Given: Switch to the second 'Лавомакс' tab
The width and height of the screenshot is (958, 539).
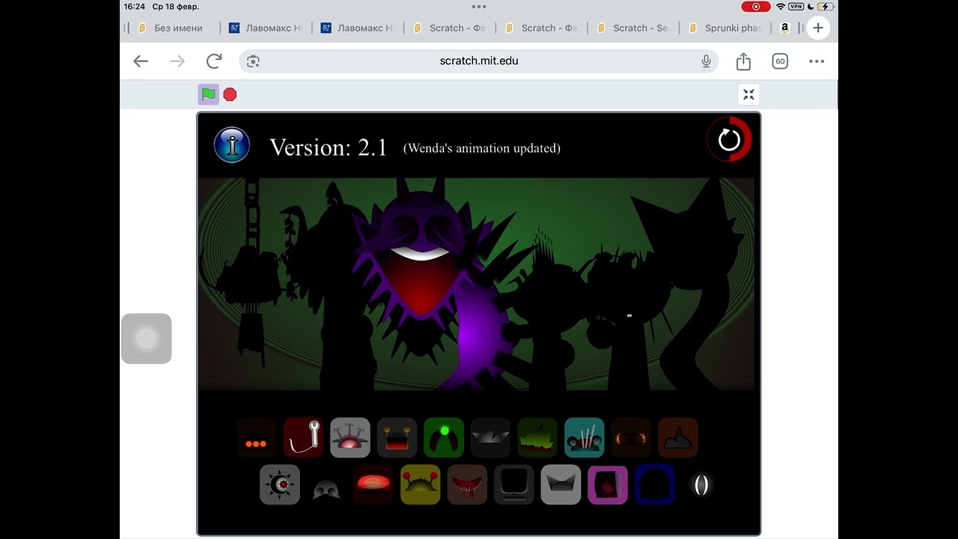Looking at the screenshot, I should pyautogui.click(x=358, y=28).
